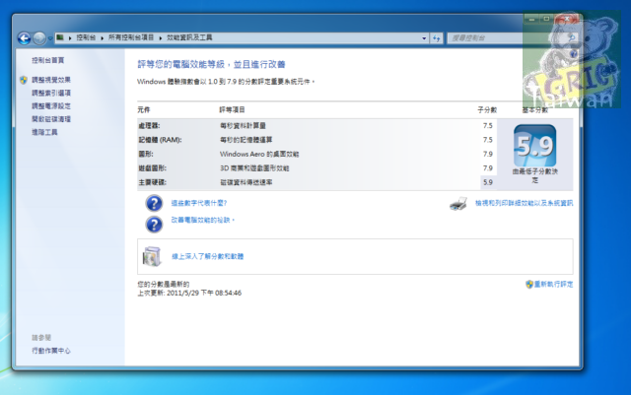Open the 線上深入了解分數和軟體 link
Viewport: 631px width, 395px height.
click(208, 257)
